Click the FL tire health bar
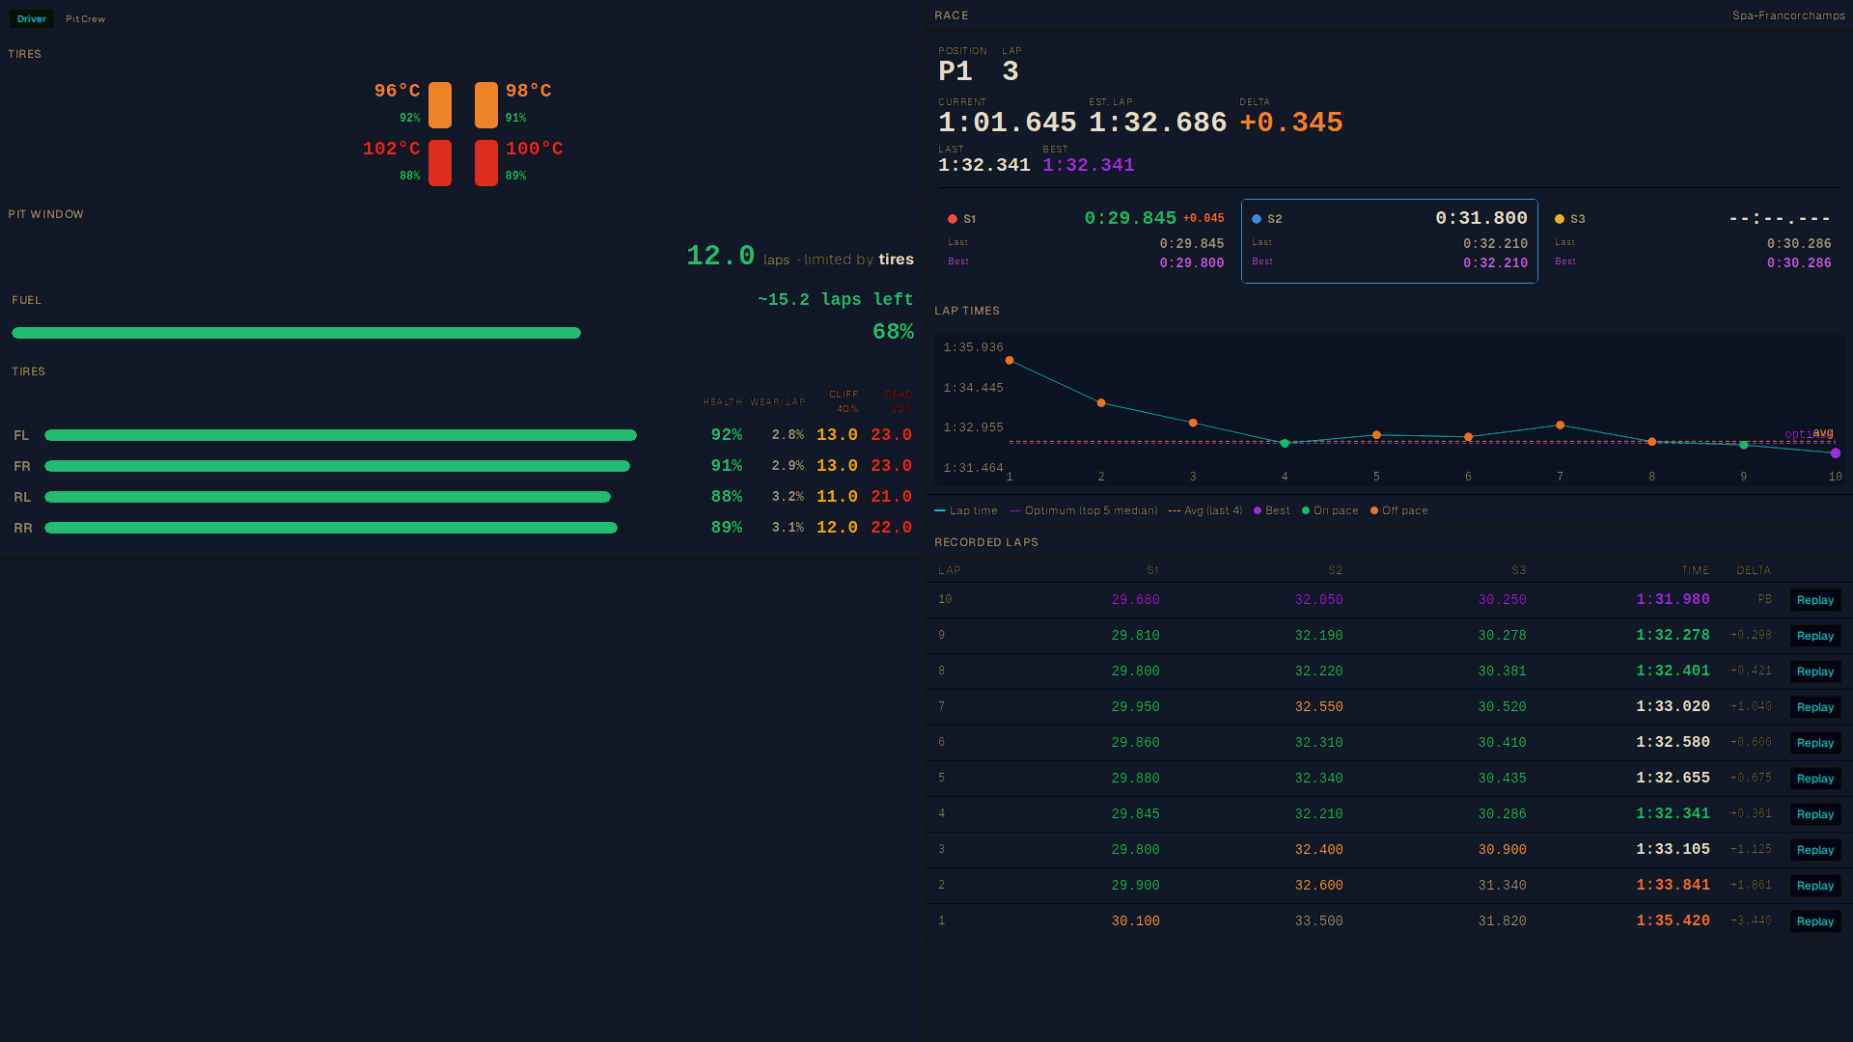Viewport: 1853px width, 1042px height. pos(341,435)
